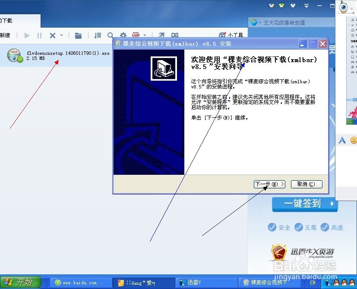357x289 pixels.
Task: Click the 迅雷牛X页游 banner
Action: (x=302, y=253)
